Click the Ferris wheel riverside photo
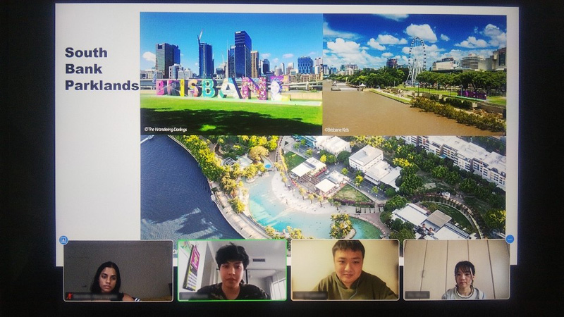The height and width of the screenshot is (317, 564). point(415,75)
